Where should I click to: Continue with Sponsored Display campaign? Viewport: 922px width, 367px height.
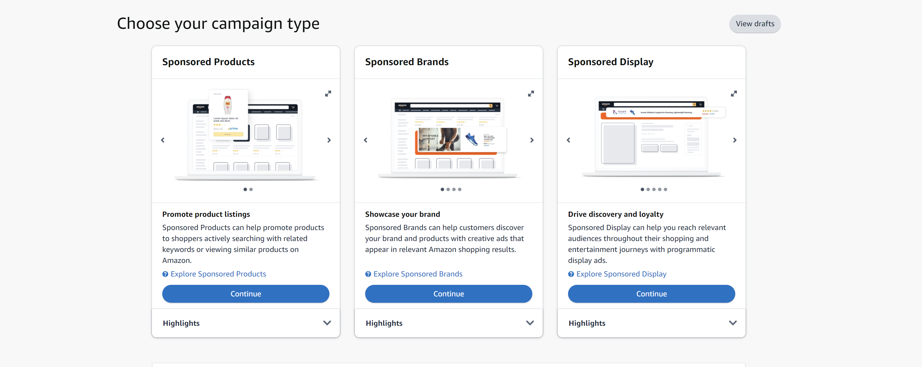[x=651, y=293]
